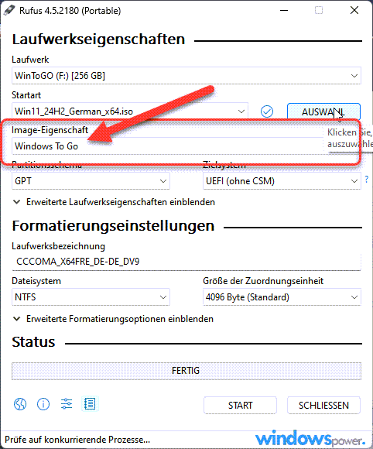This screenshot has height=449, width=373.
Task: Open the Startart ISO selection dropdown
Action: click(x=130, y=111)
